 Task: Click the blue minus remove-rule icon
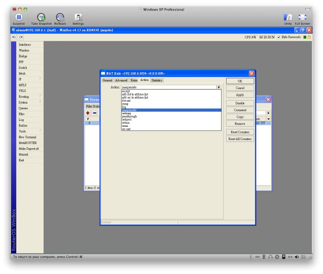[94, 113]
